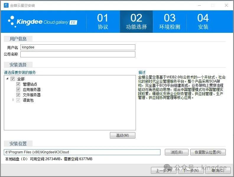Click into the 用户名 input field

point(78,47)
